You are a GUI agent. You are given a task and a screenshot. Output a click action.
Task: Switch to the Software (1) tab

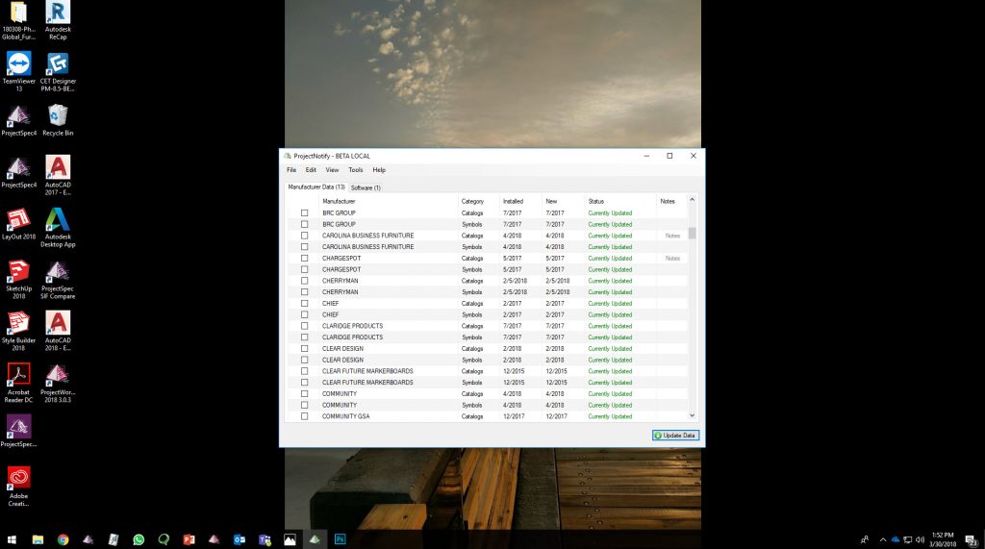(x=366, y=187)
